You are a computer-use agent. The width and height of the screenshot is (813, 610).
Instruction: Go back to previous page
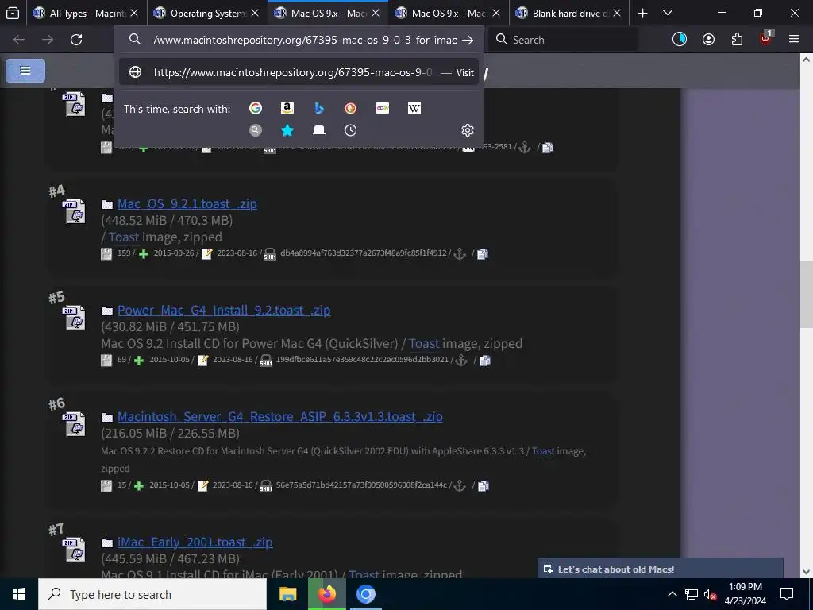tap(19, 40)
